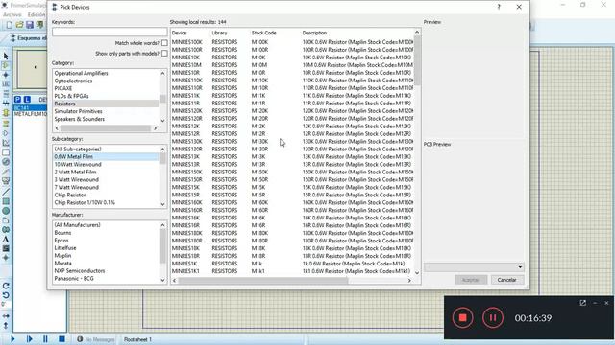Screen dimensions: 615x345
Task: Select the 2D markers tool
Action: coord(6,258)
